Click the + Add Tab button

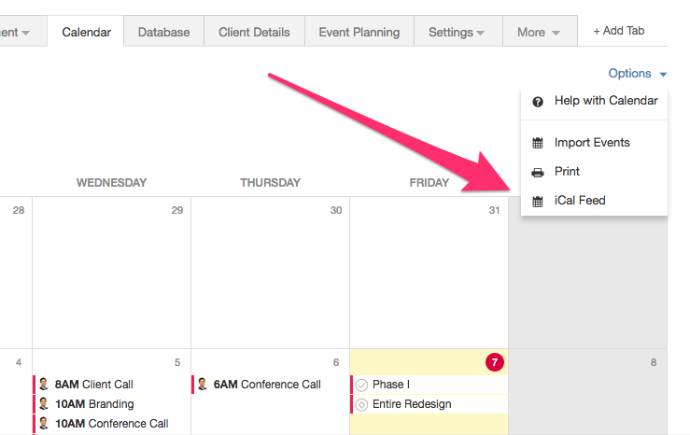click(x=619, y=31)
